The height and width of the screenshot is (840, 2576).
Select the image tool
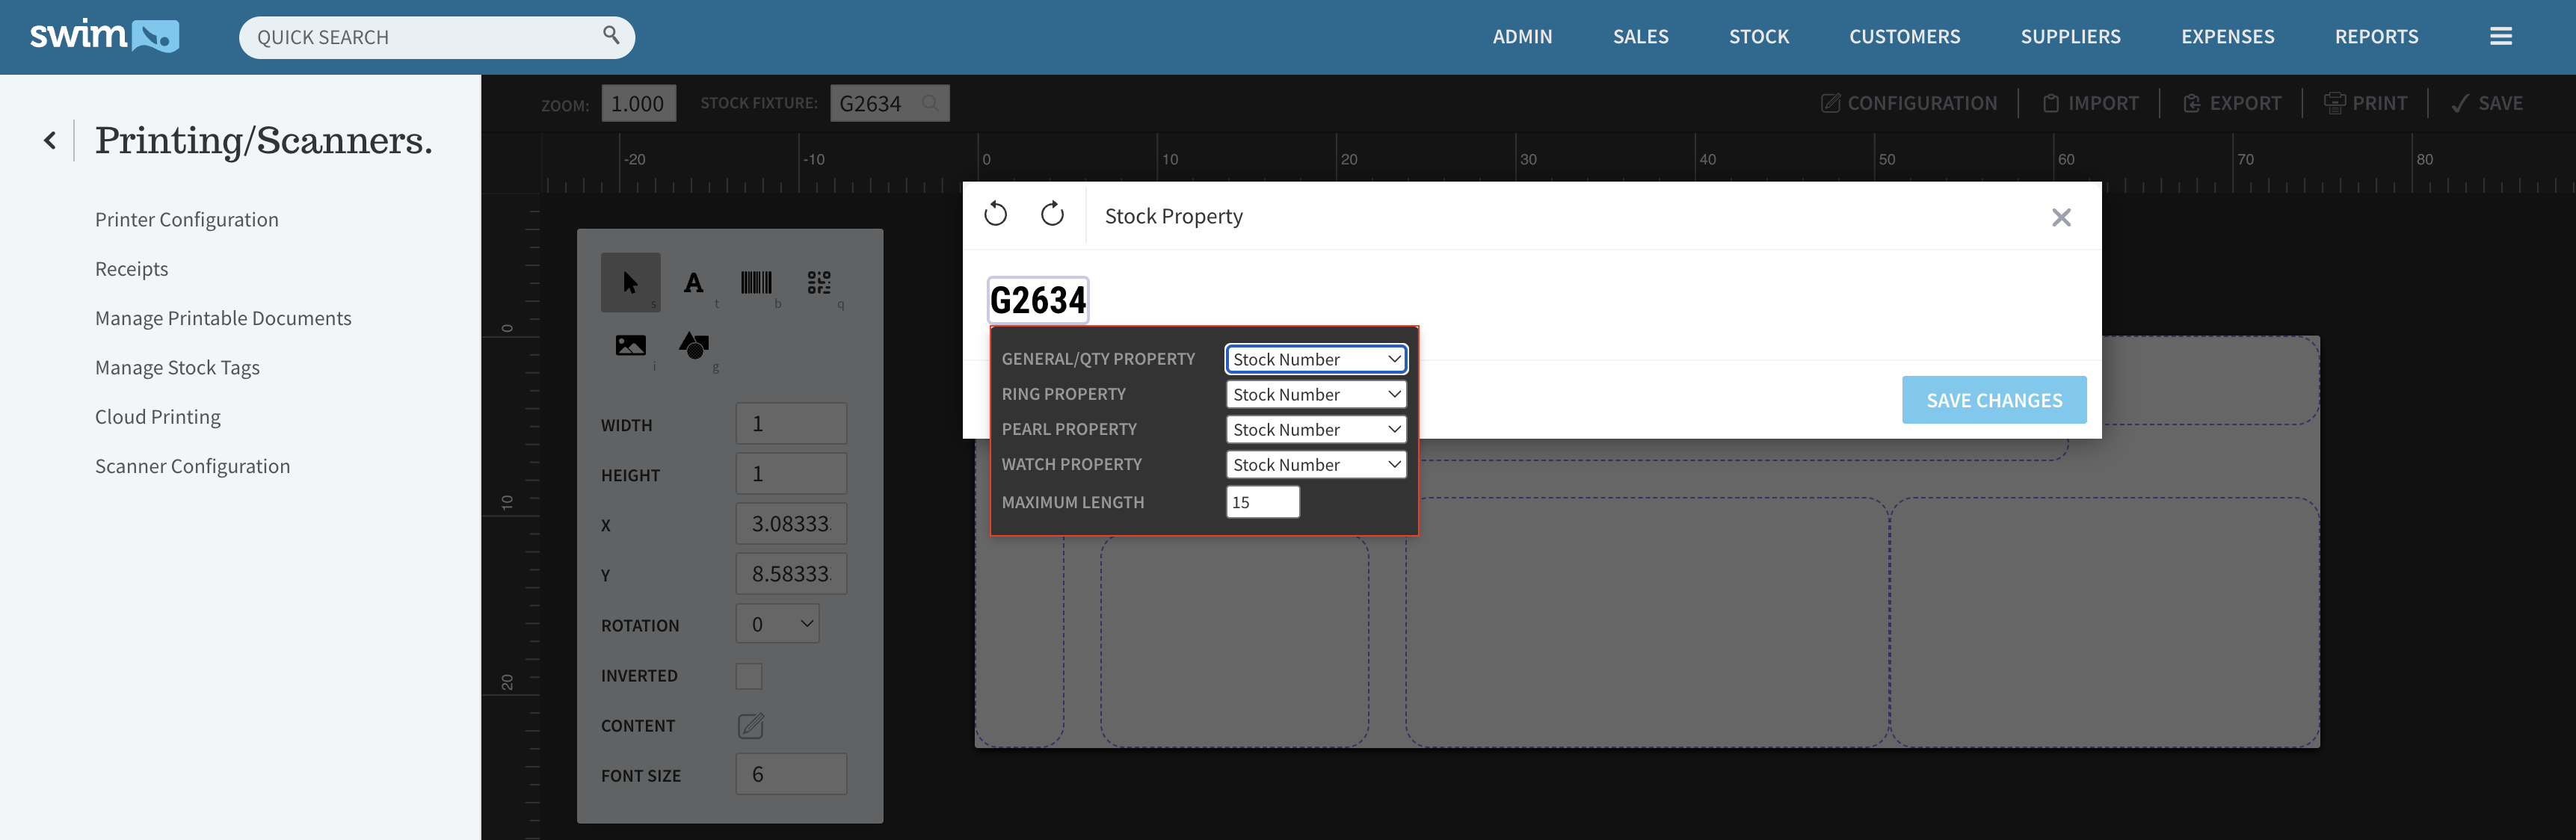click(630, 346)
